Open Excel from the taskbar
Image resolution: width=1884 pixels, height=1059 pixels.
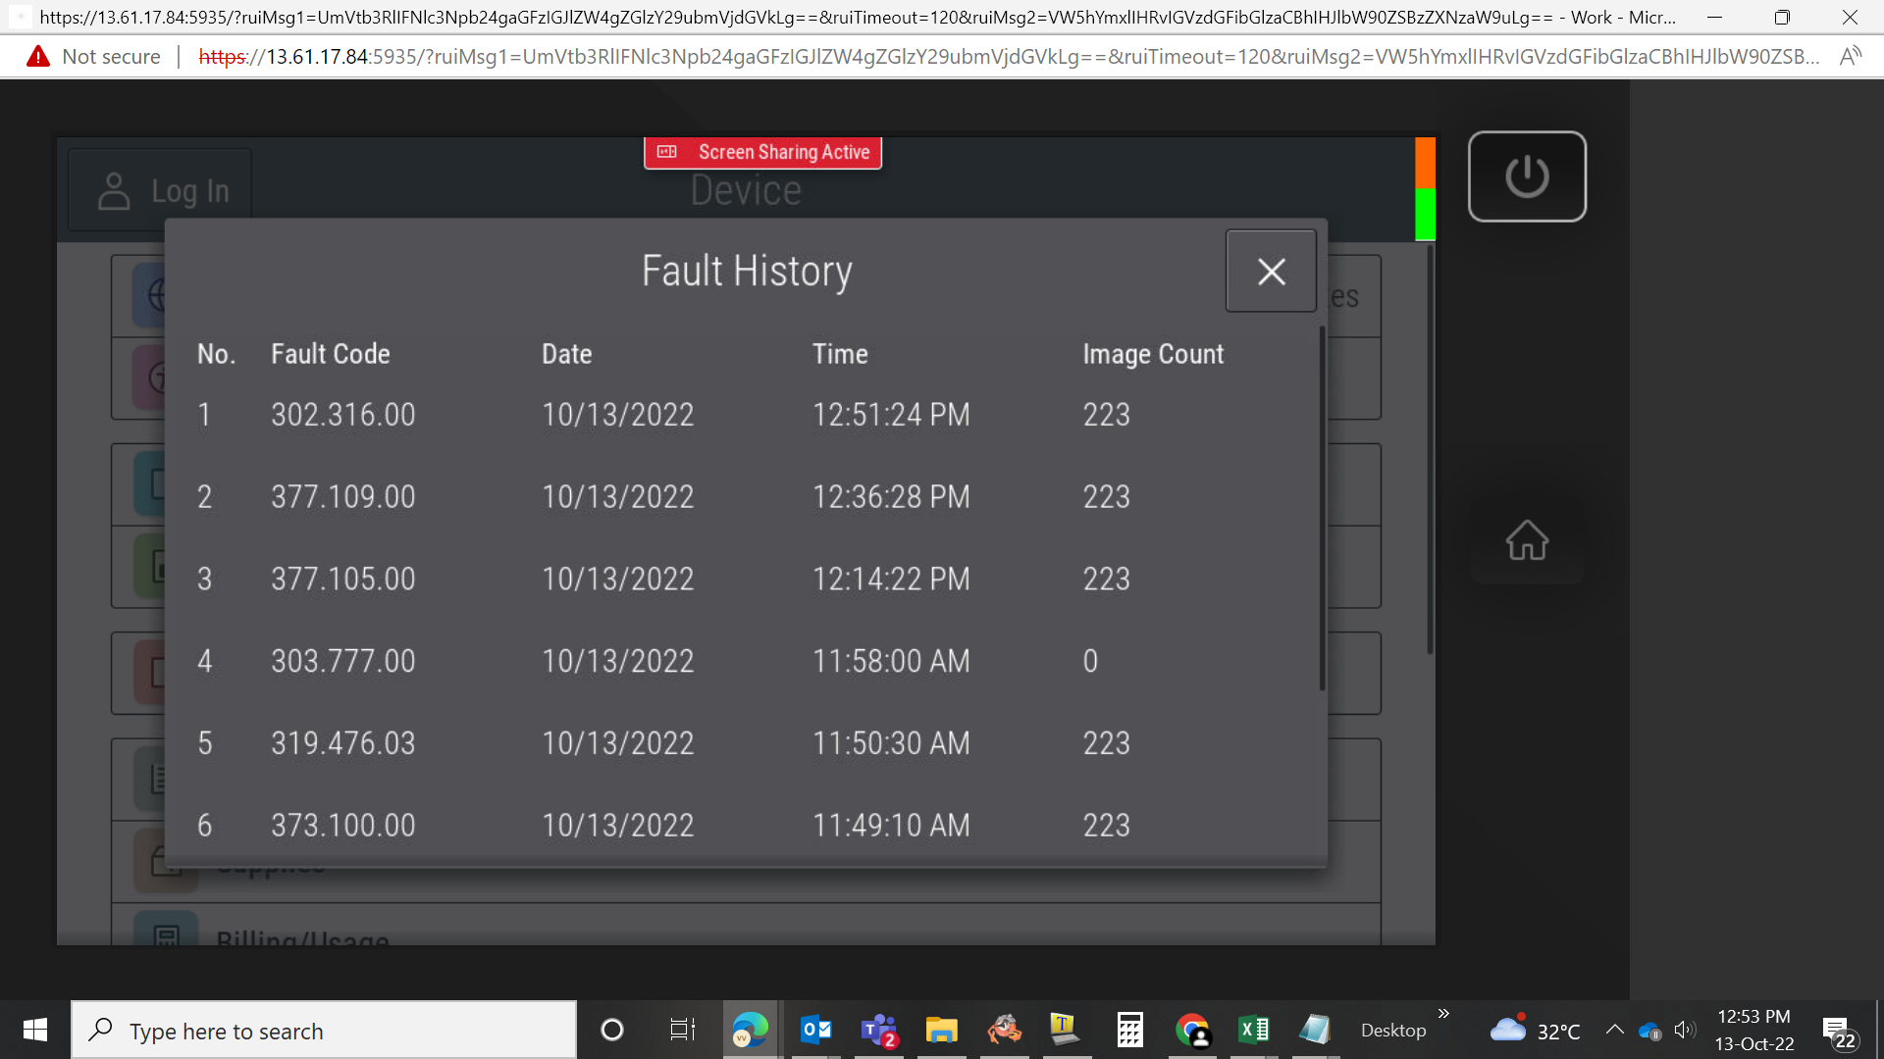pyautogui.click(x=1253, y=1031)
